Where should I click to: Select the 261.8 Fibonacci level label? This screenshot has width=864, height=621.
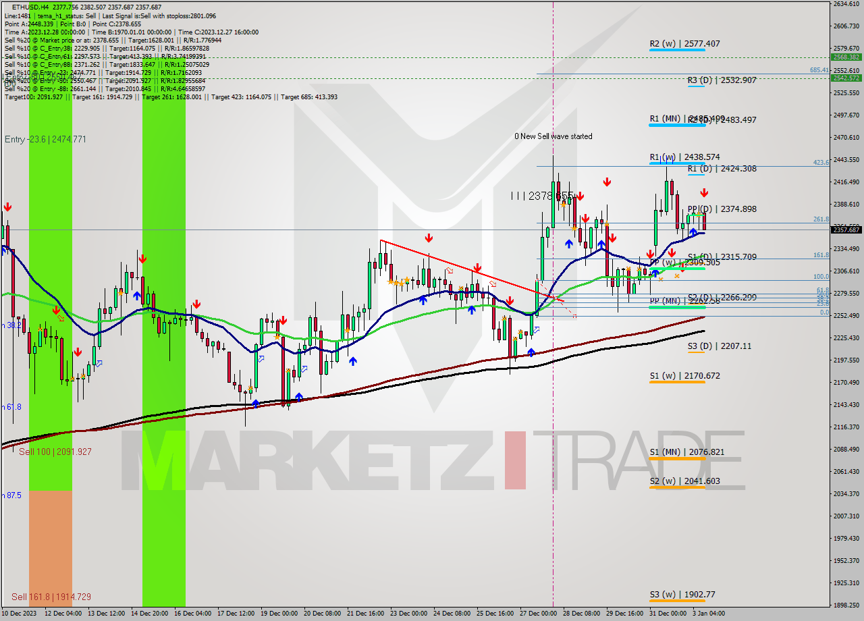(x=821, y=219)
